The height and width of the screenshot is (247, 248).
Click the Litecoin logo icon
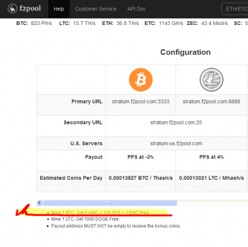click(212, 80)
